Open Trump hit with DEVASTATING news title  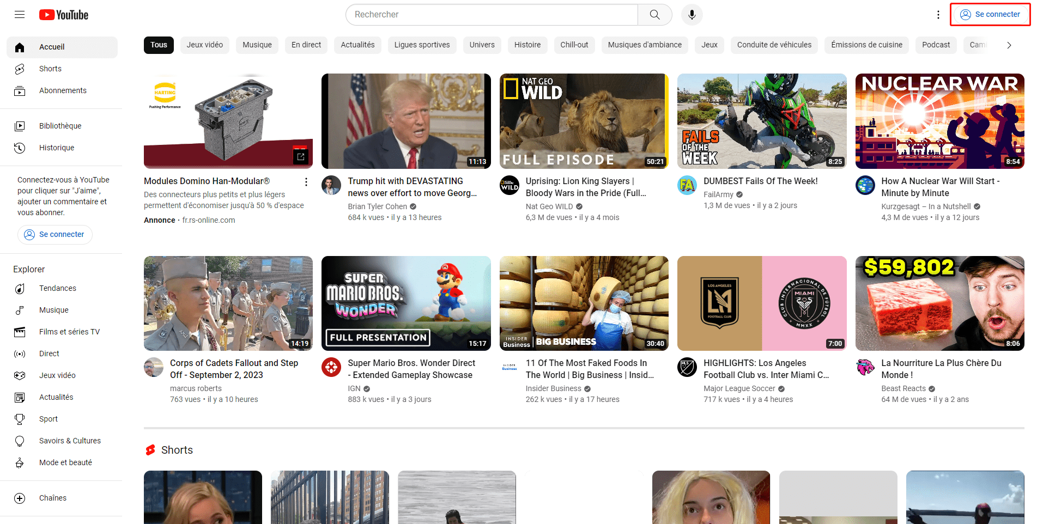tap(413, 187)
